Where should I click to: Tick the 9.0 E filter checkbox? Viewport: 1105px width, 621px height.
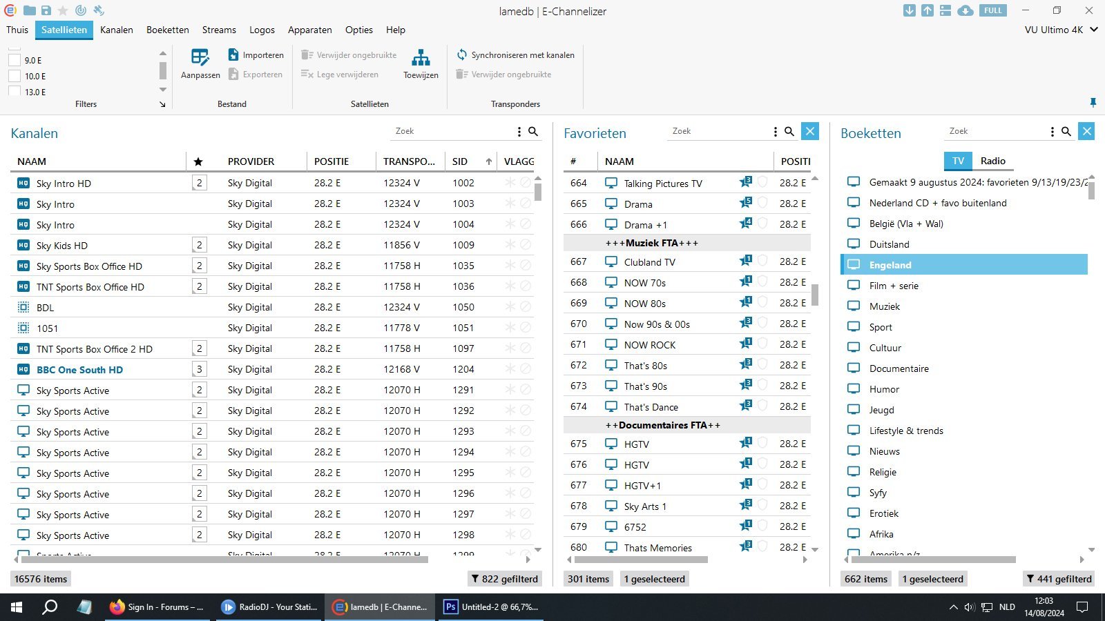coord(15,60)
